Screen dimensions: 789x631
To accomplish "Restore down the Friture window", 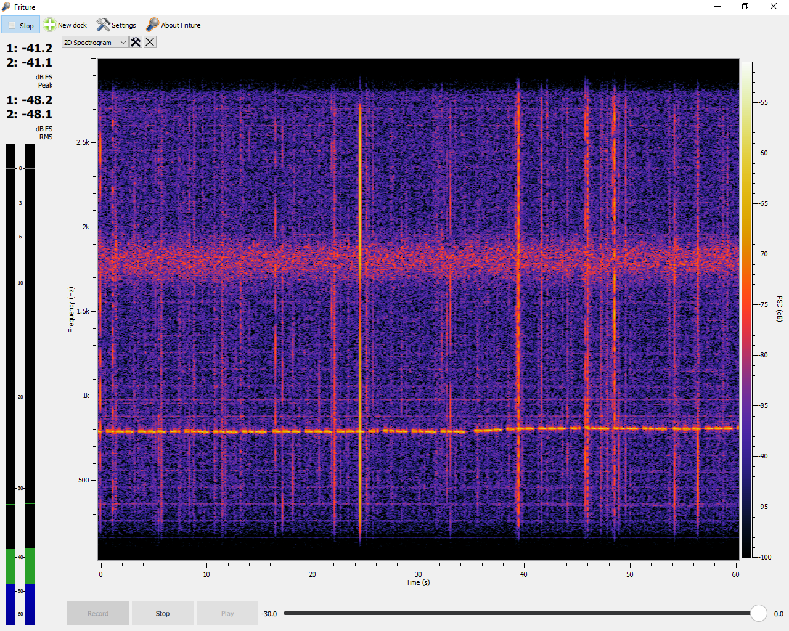I will pyautogui.click(x=745, y=7).
